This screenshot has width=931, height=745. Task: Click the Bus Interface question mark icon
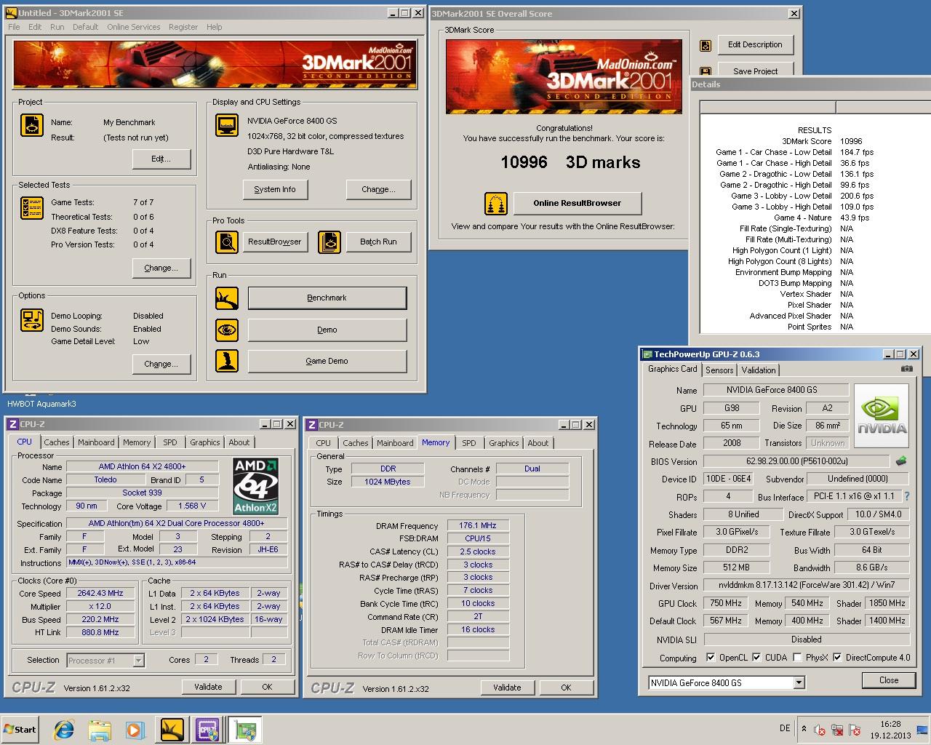[x=906, y=496]
